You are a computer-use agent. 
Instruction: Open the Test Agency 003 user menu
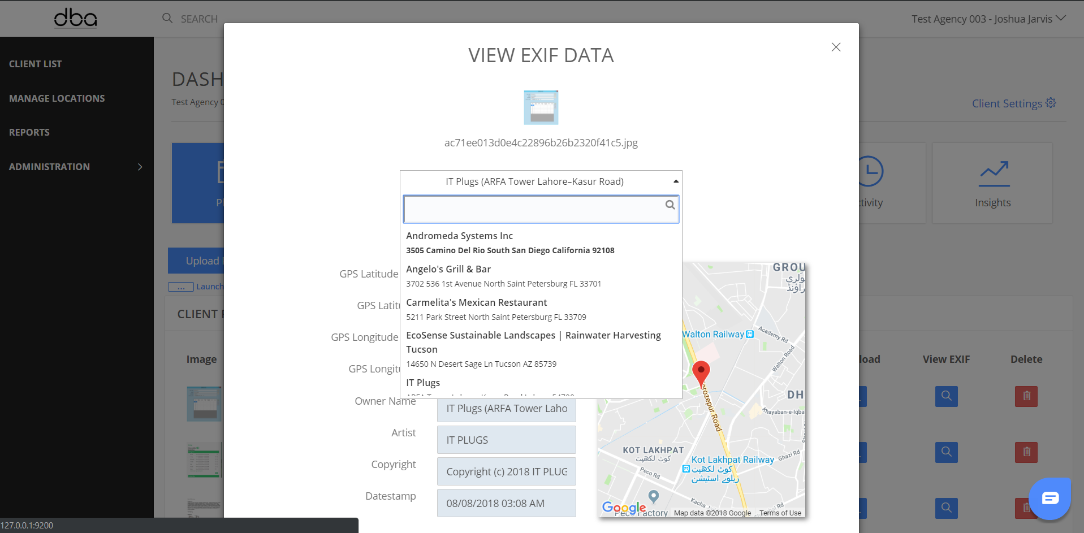tap(988, 19)
